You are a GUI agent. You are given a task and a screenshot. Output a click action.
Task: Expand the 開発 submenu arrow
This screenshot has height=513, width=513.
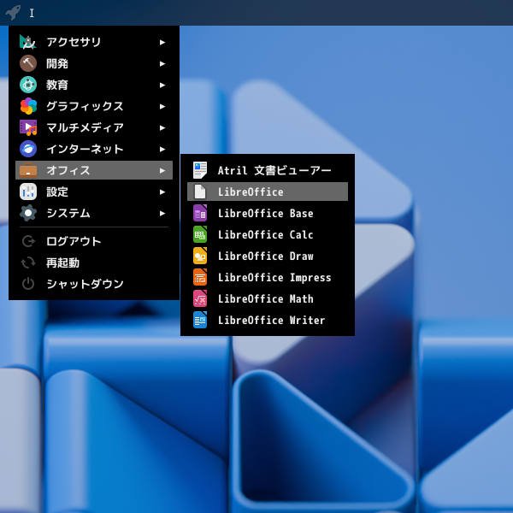tap(162, 64)
